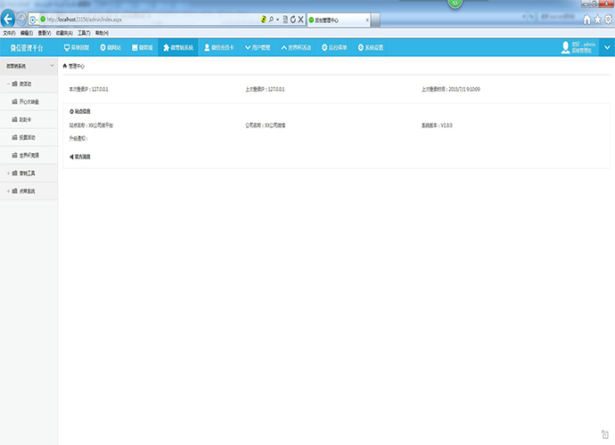This screenshot has height=445, width=615.
Task: Open the 微商城 navigation tab
Action: pyautogui.click(x=142, y=47)
